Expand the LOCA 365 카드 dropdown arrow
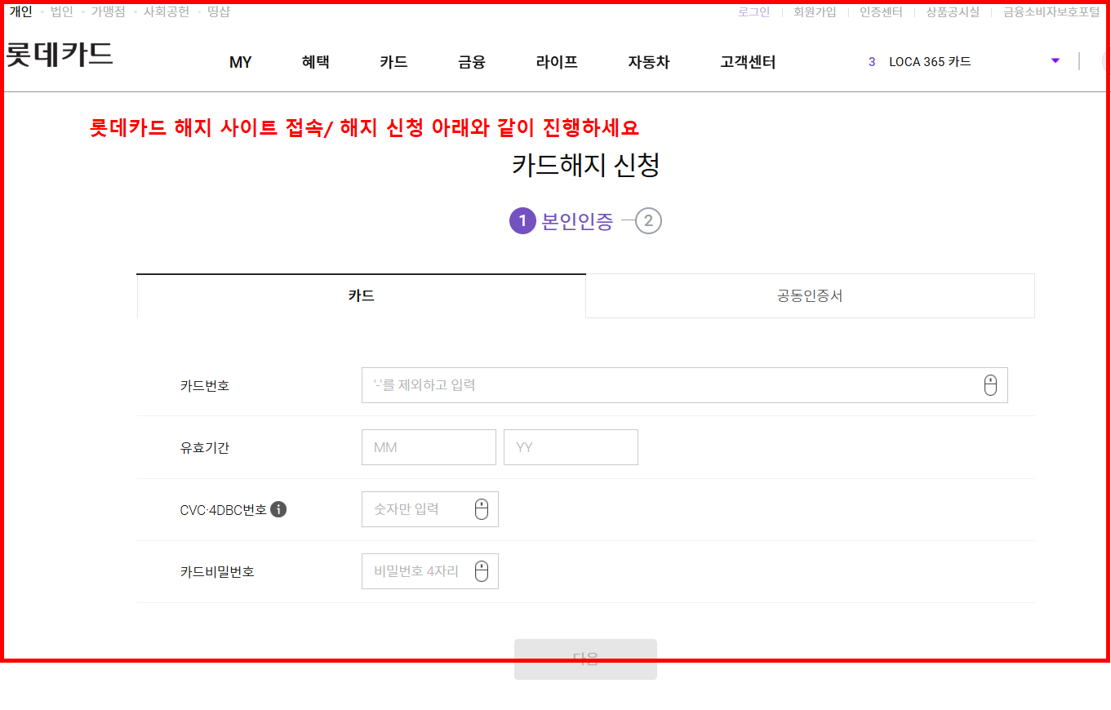1111x710 pixels. coord(1055,60)
